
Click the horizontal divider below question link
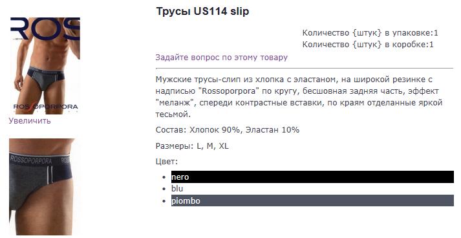coord(305,69)
